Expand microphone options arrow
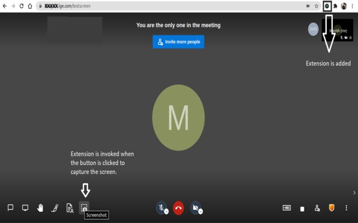 (x=167, y=212)
